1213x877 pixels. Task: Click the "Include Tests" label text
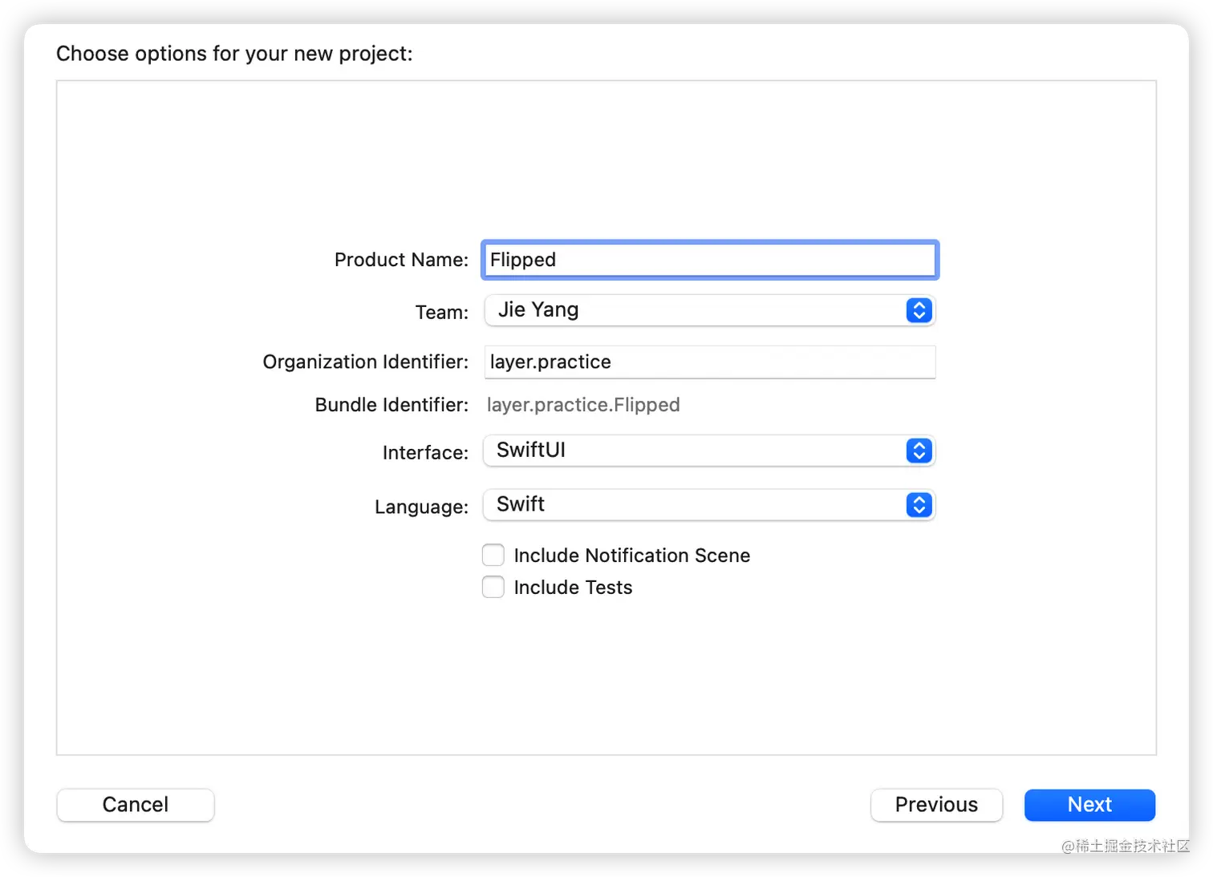pos(573,588)
